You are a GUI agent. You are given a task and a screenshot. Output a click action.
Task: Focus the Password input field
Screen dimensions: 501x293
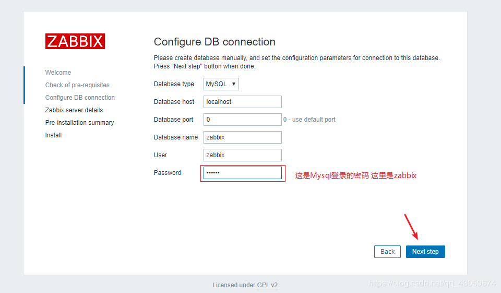pyautogui.click(x=242, y=173)
